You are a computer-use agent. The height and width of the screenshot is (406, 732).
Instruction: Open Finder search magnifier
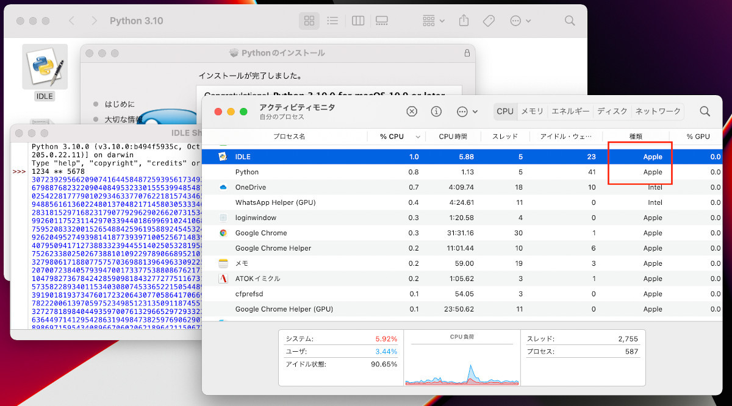pos(570,21)
